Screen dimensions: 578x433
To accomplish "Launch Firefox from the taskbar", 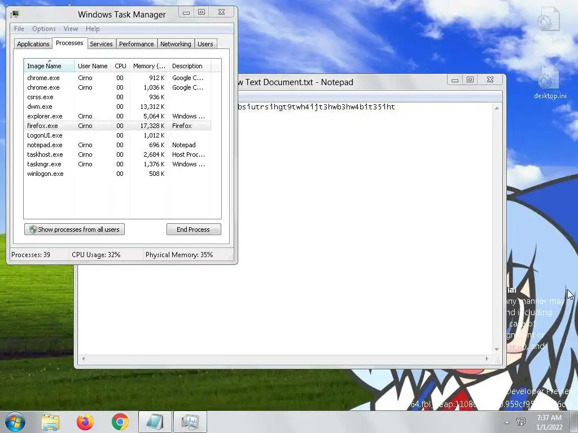I will pyautogui.click(x=85, y=422).
